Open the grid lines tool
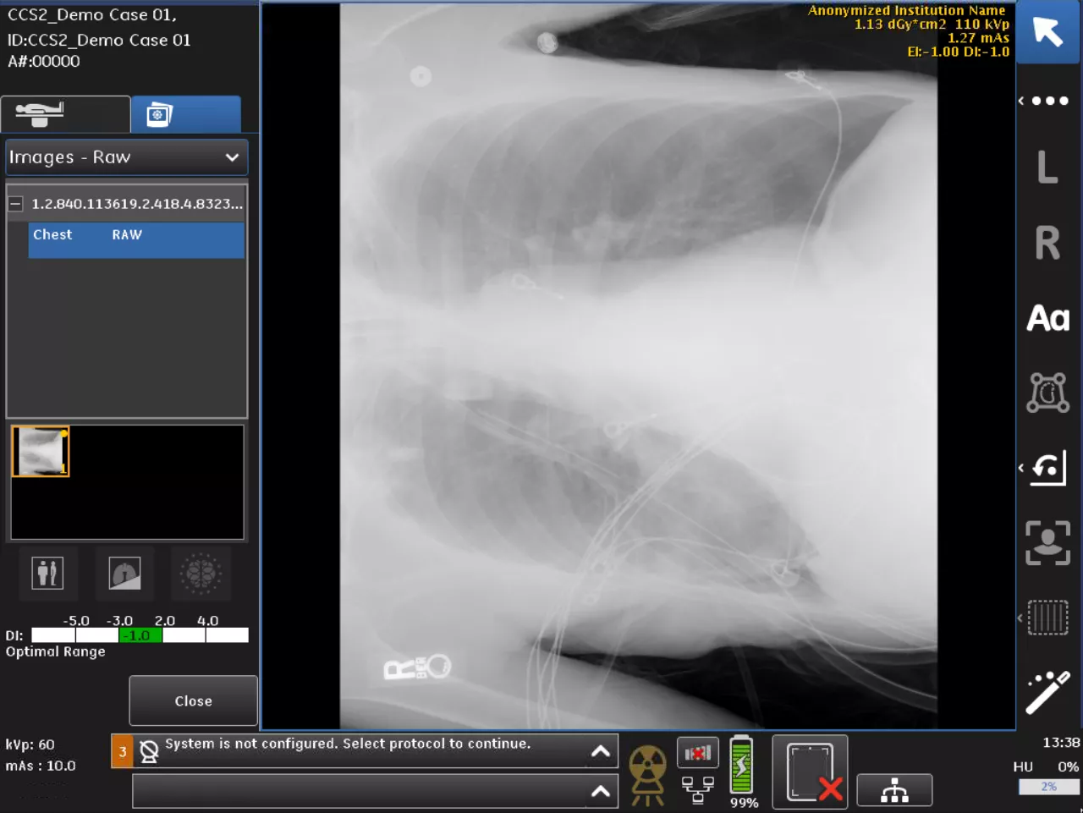This screenshot has width=1083, height=813. pos(1047,618)
